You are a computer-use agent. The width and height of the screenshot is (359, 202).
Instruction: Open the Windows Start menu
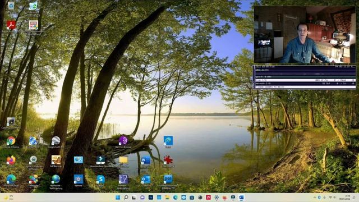coord(118,198)
